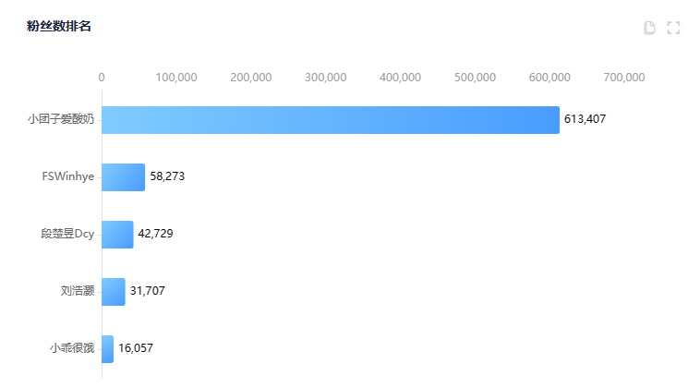Click the 小团子爱酸奶 axis label
The height and width of the screenshot is (388, 700).
pos(61,119)
